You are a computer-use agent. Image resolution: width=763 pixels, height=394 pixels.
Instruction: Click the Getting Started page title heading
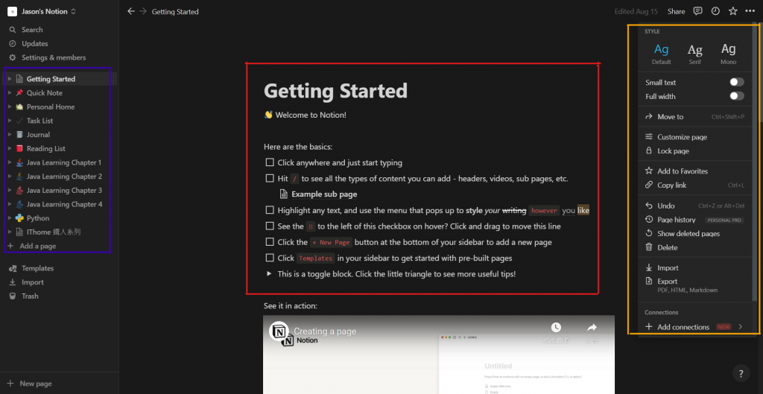(335, 91)
